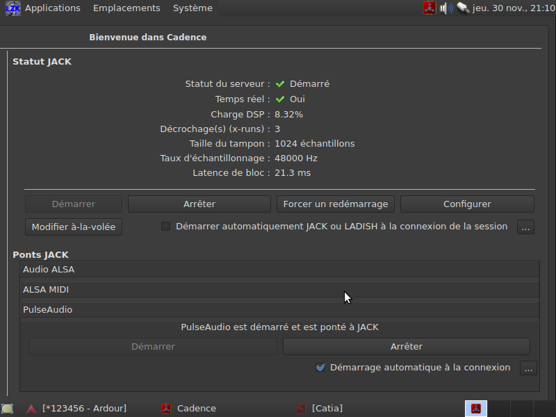
Task: Click the Cadence icon in the taskbar
Action: (x=166, y=409)
